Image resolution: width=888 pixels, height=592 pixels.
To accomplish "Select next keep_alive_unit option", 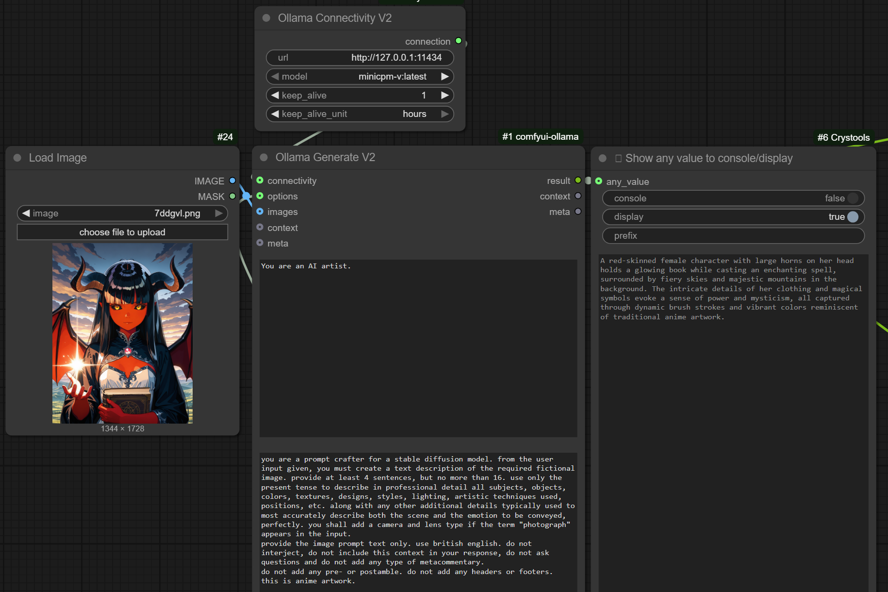I will (444, 114).
